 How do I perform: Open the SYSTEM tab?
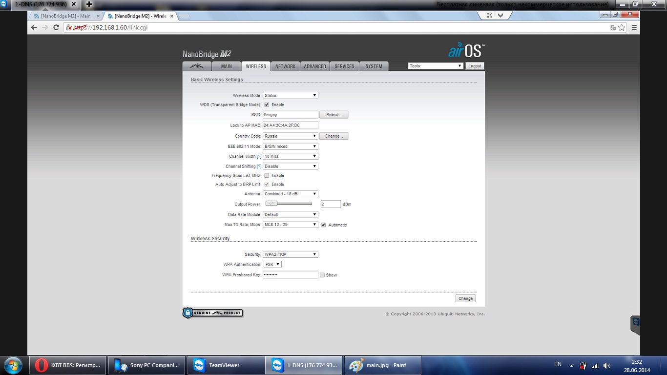[x=374, y=66]
